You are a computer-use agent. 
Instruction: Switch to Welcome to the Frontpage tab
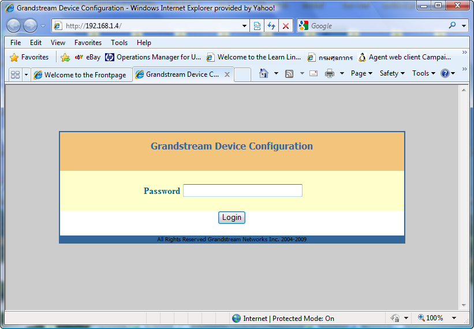coord(81,75)
